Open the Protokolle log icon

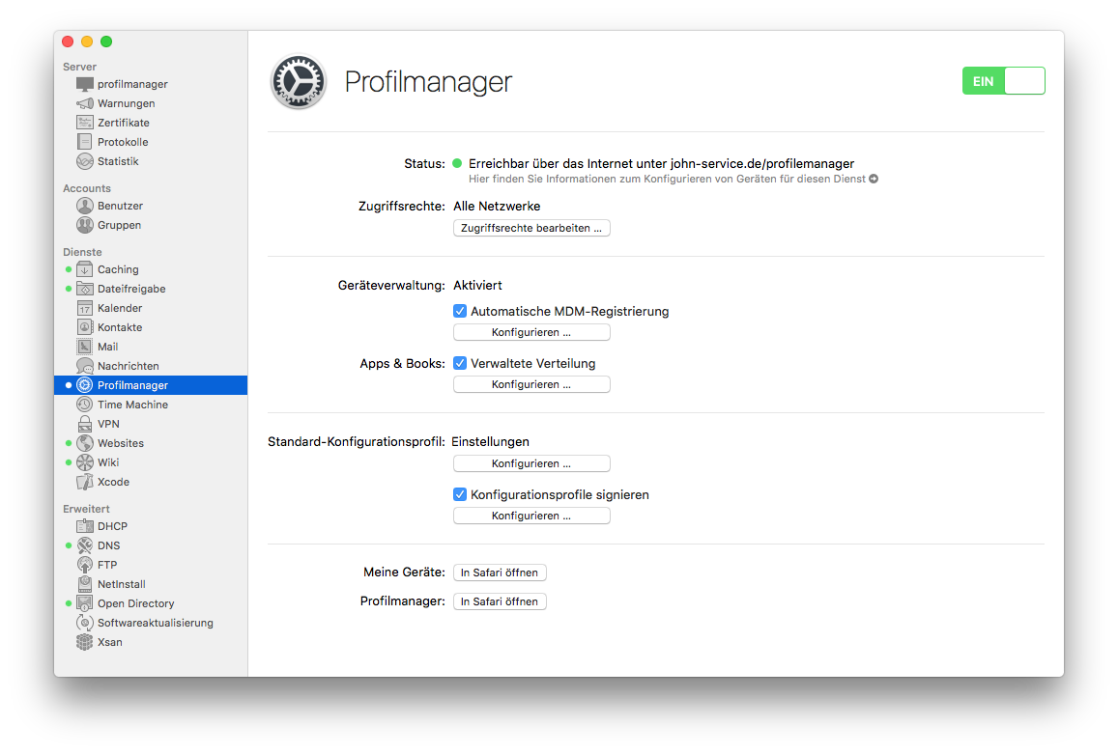[85, 142]
